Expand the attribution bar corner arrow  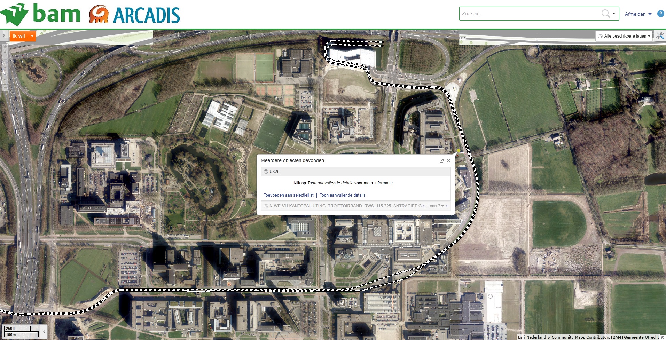point(663,337)
